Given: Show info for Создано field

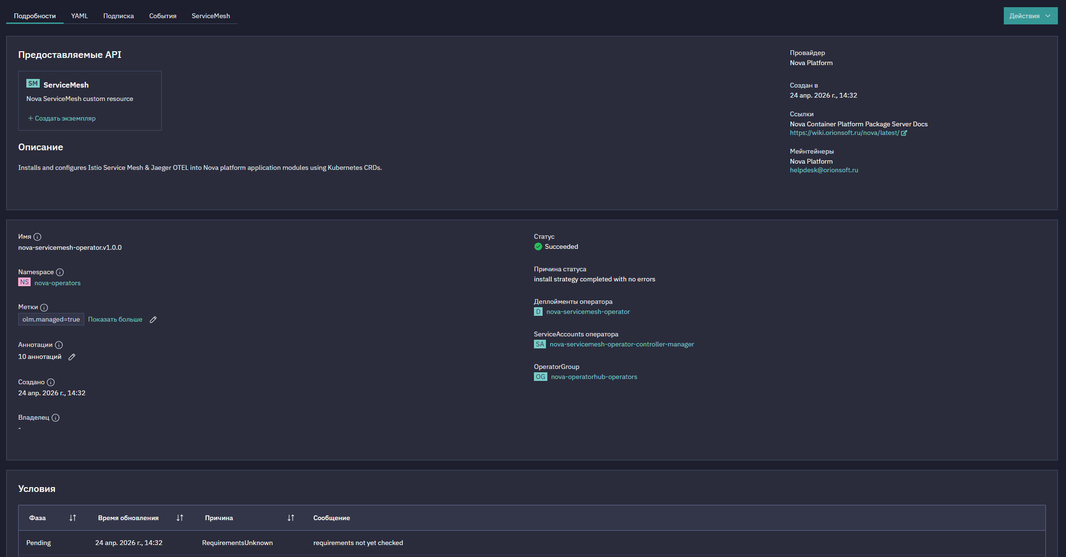Looking at the screenshot, I should click(x=51, y=382).
